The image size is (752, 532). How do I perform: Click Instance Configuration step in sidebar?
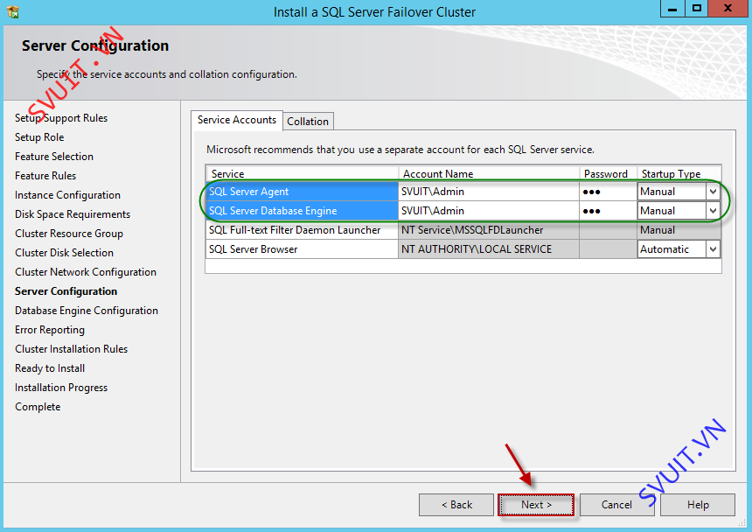[x=67, y=195]
